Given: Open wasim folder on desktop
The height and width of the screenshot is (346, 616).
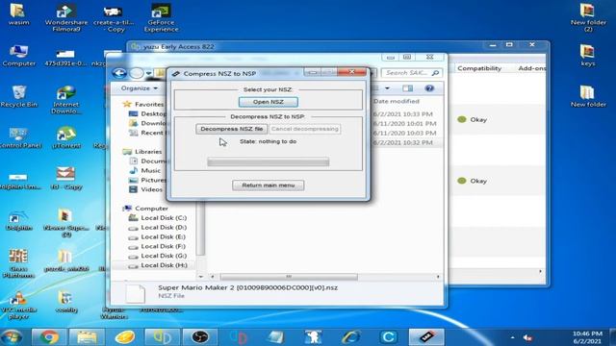Looking at the screenshot, I should point(18,14).
